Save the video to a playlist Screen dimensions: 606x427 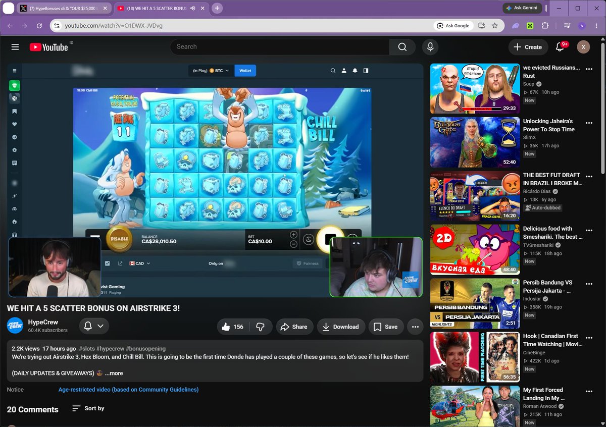click(386, 327)
